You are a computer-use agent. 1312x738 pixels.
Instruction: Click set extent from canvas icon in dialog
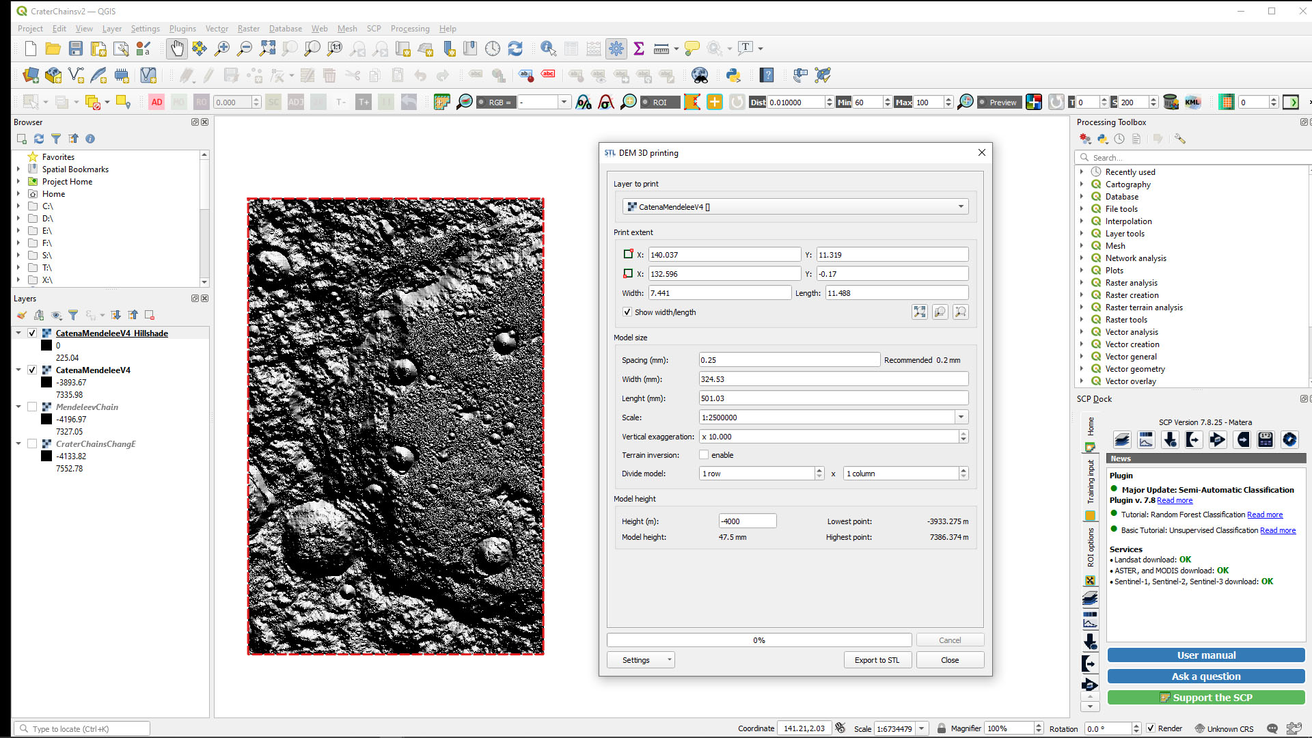point(920,312)
